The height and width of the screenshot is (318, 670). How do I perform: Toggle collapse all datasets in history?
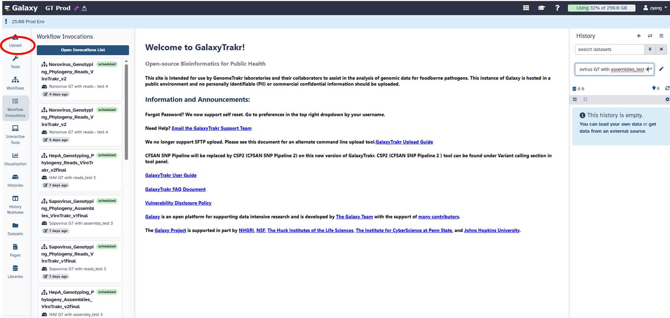[x=585, y=99]
